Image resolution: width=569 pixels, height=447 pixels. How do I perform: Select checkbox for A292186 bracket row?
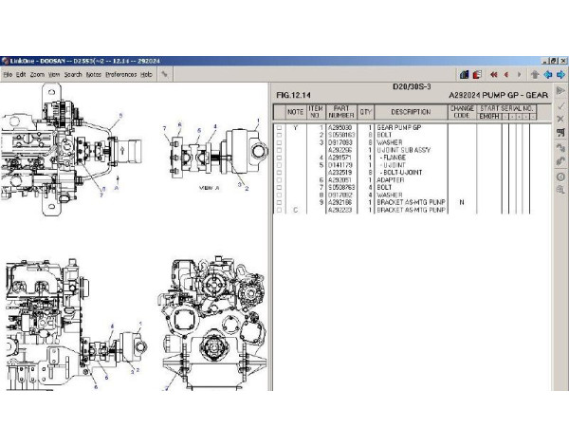point(279,202)
